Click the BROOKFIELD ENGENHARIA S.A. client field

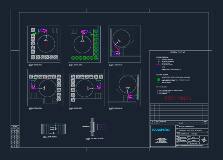click(x=192, y=126)
